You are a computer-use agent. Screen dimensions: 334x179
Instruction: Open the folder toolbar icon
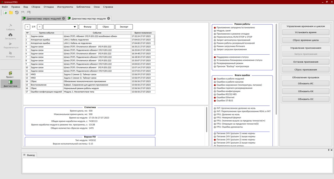[11, 13]
